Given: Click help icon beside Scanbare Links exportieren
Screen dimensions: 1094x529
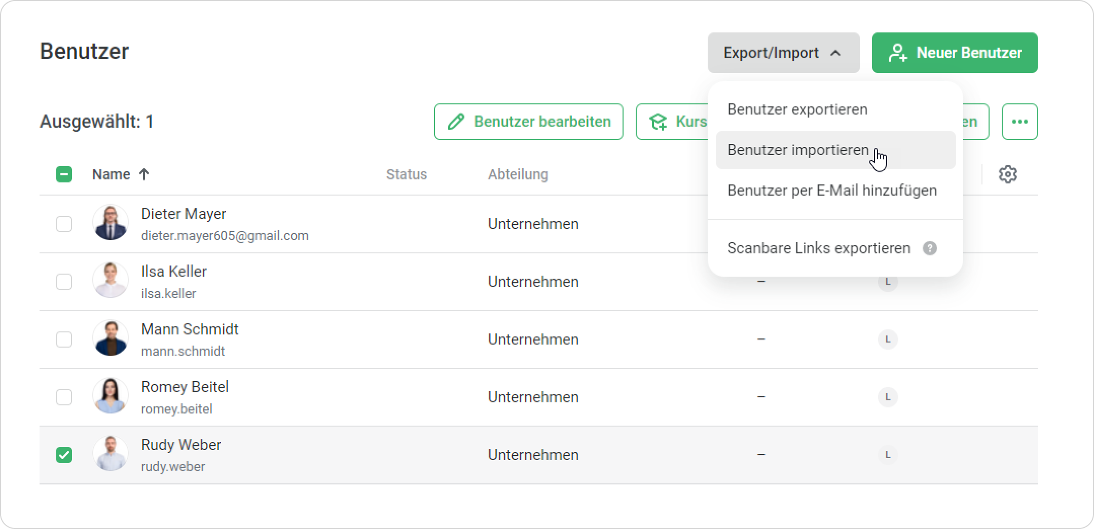Looking at the screenshot, I should point(929,248).
